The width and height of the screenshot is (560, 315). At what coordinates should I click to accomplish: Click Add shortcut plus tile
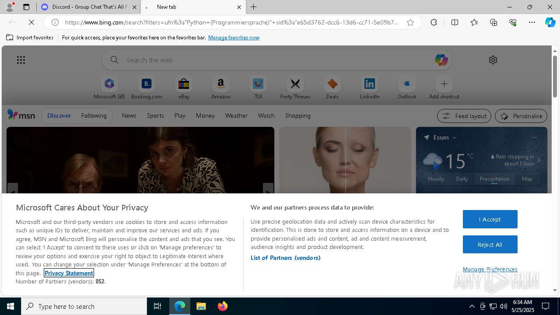[444, 88]
